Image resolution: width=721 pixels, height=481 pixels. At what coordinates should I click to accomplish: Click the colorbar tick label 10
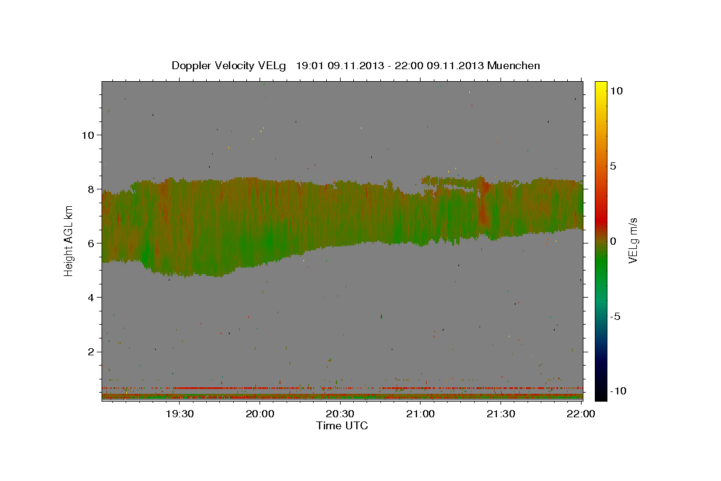click(x=616, y=90)
